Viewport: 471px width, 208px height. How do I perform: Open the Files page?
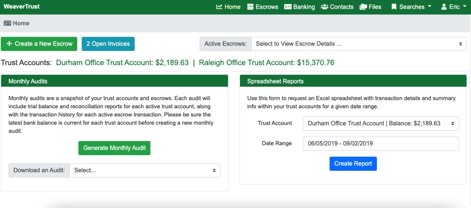point(370,6)
